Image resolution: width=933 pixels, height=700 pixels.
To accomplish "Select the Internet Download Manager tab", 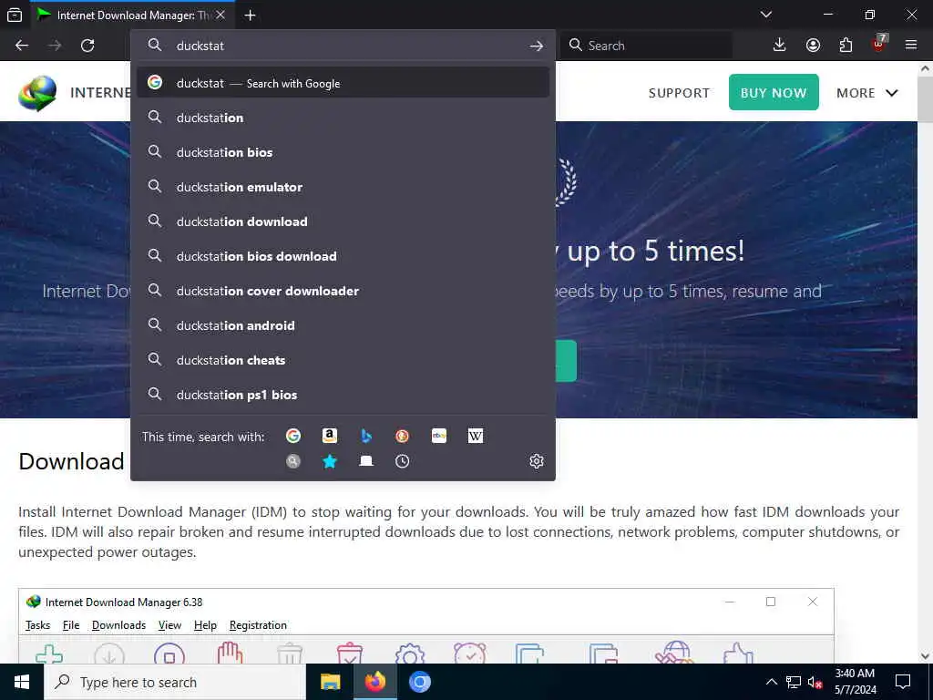I will pos(132,15).
